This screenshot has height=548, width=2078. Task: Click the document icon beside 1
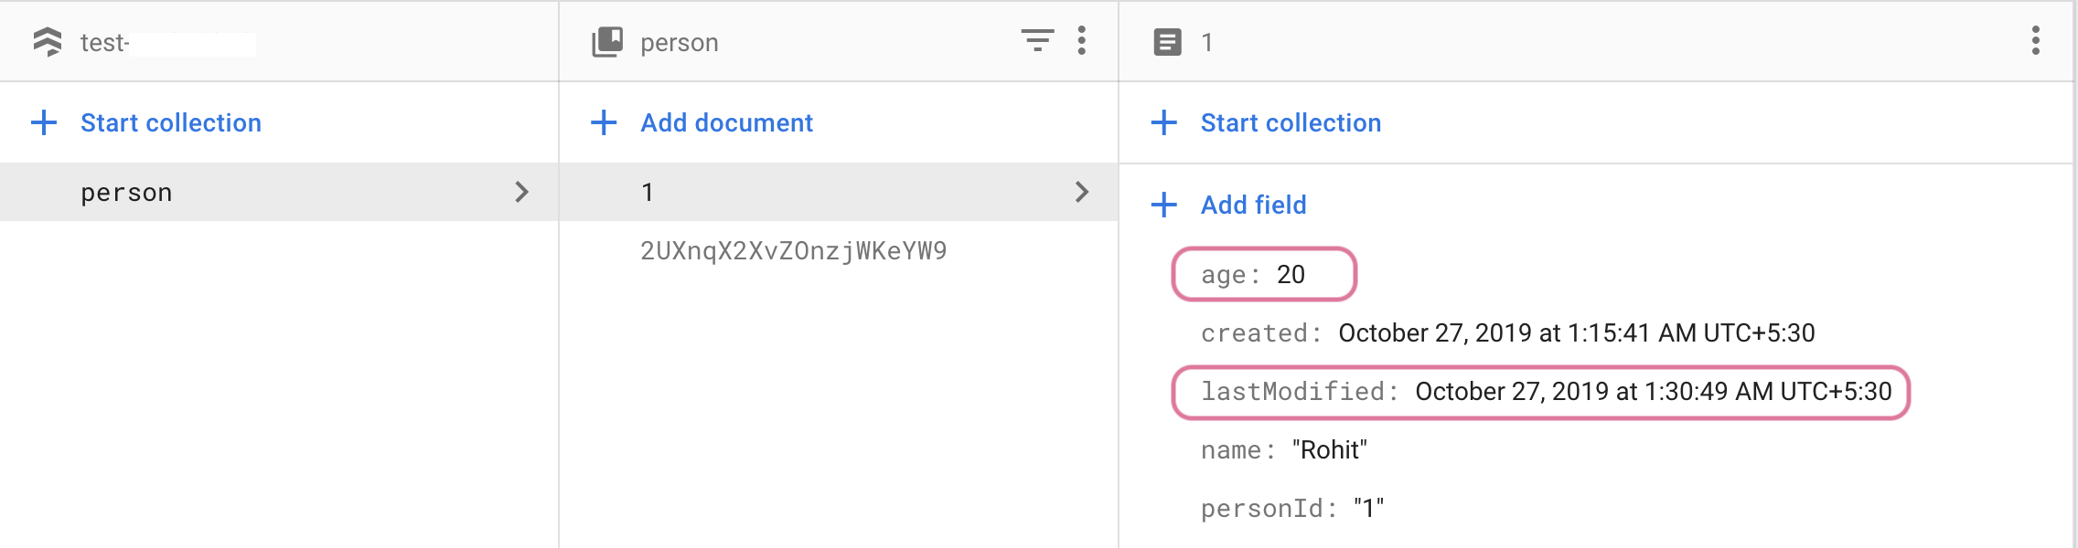(x=1167, y=42)
